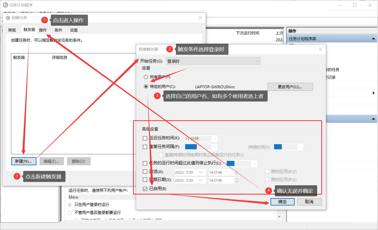Maximize the 任务计划程序 main window
Image resolution: width=378 pixels, height=230 pixels.
(355, 5)
